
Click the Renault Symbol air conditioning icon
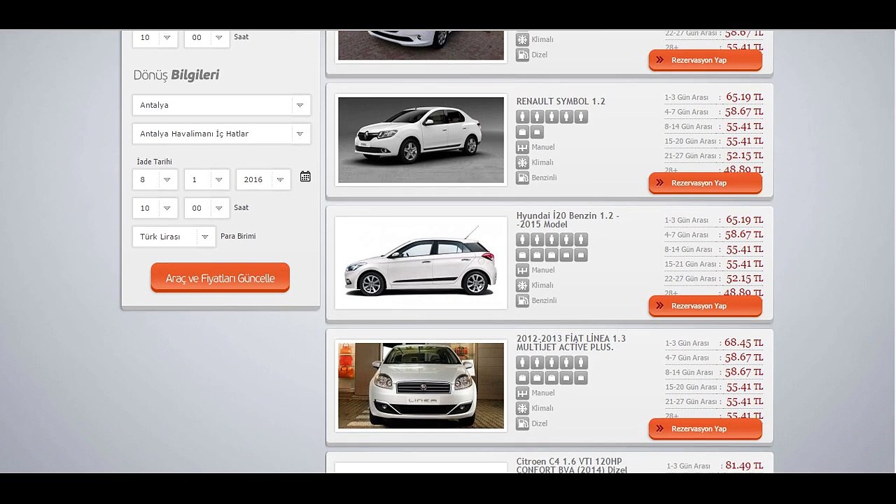pyautogui.click(x=522, y=162)
